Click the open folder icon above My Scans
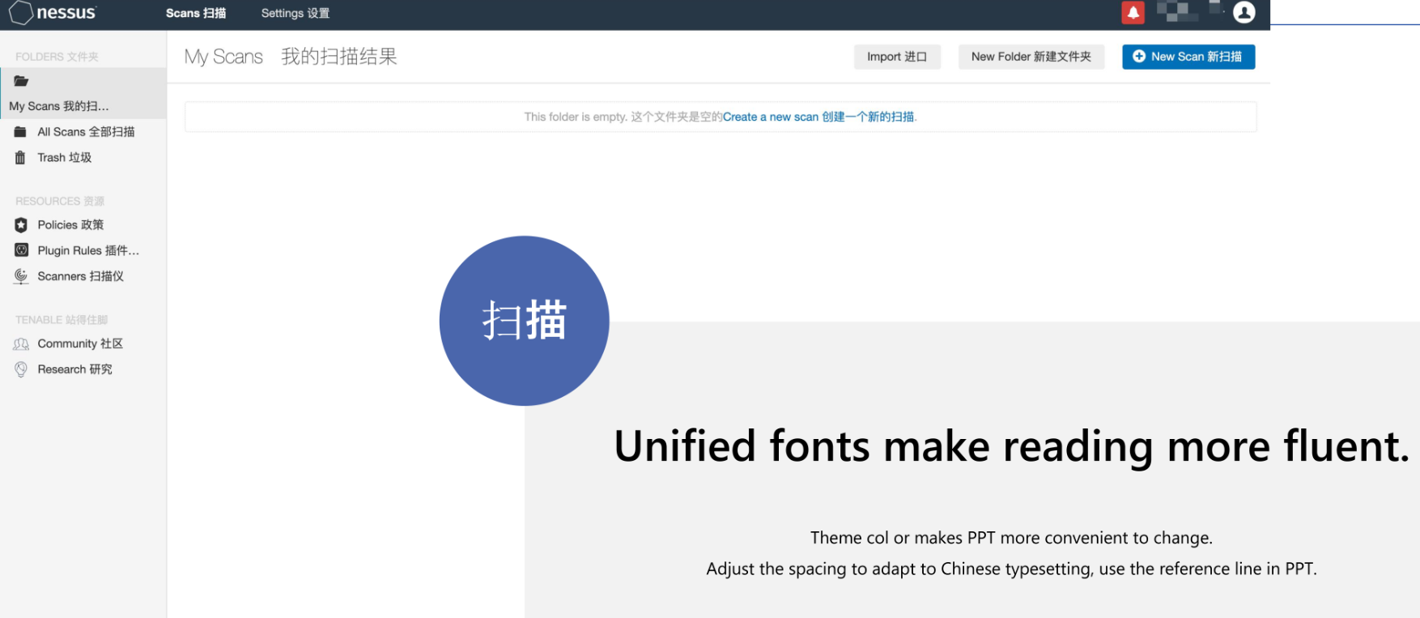This screenshot has height=618, width=1420. pos(21,81)
